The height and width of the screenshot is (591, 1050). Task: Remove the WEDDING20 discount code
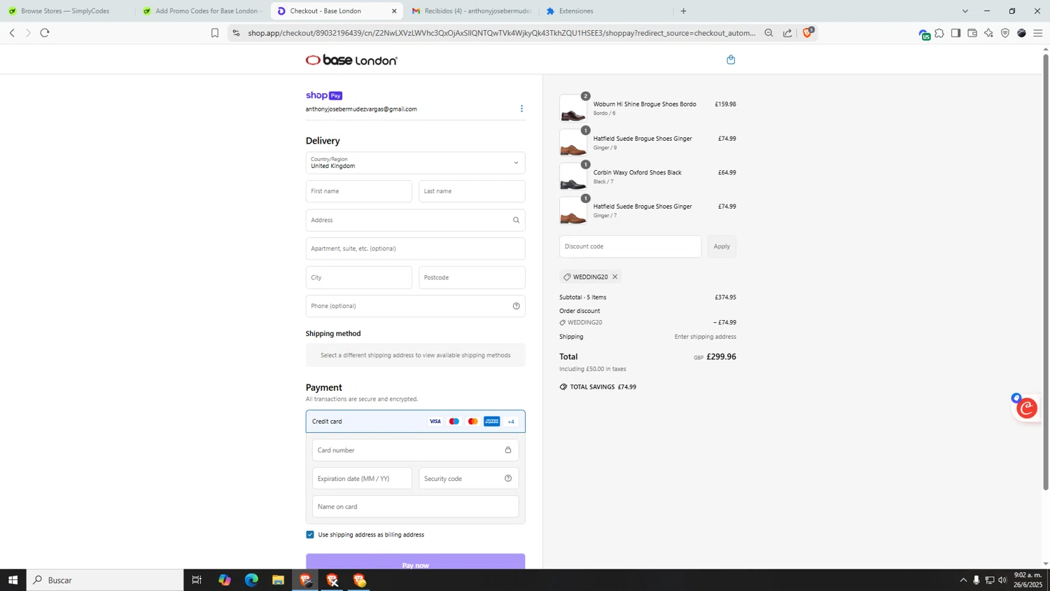615,277
